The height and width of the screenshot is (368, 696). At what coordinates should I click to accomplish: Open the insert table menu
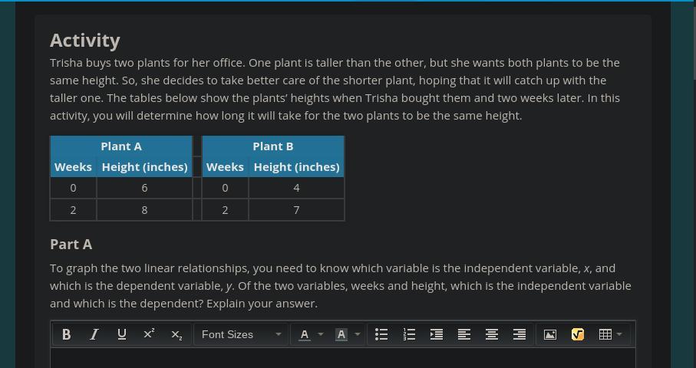[610, 334]
